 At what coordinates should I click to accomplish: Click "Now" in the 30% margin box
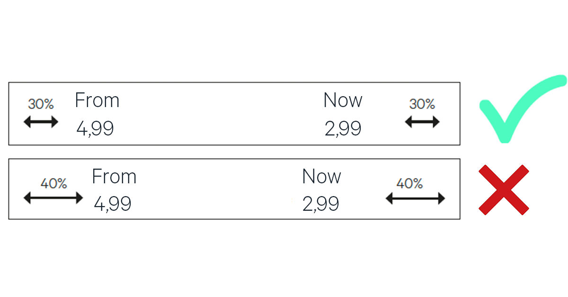(x=343, y=101)
